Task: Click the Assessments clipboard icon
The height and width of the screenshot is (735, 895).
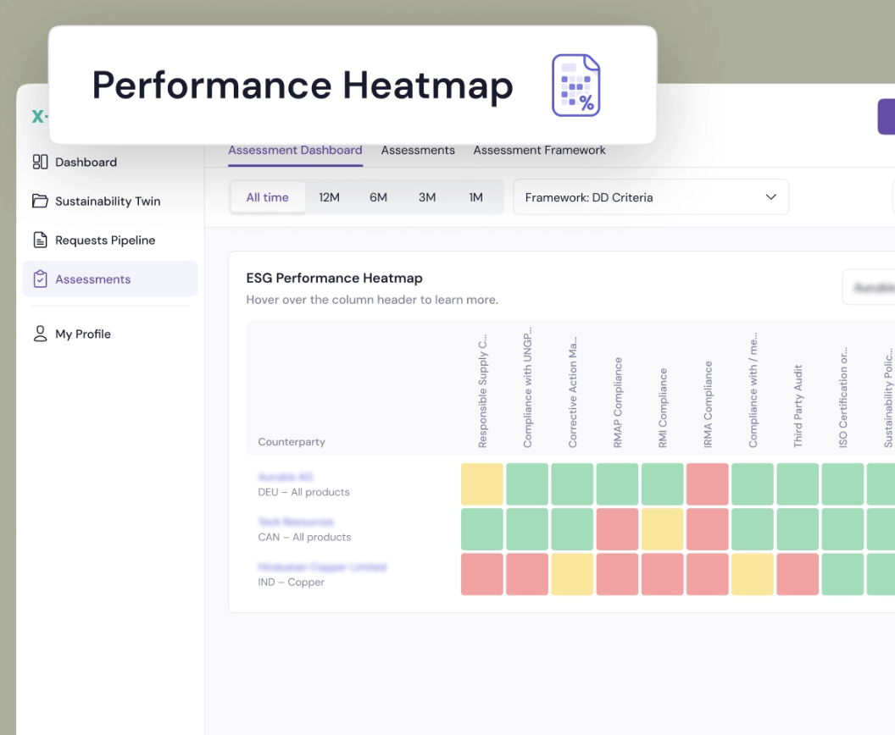Action: click(40, 279)
